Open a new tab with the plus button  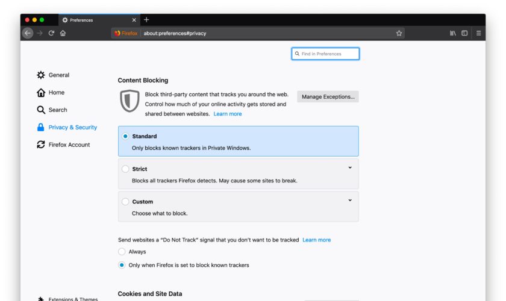click(146, 20)
